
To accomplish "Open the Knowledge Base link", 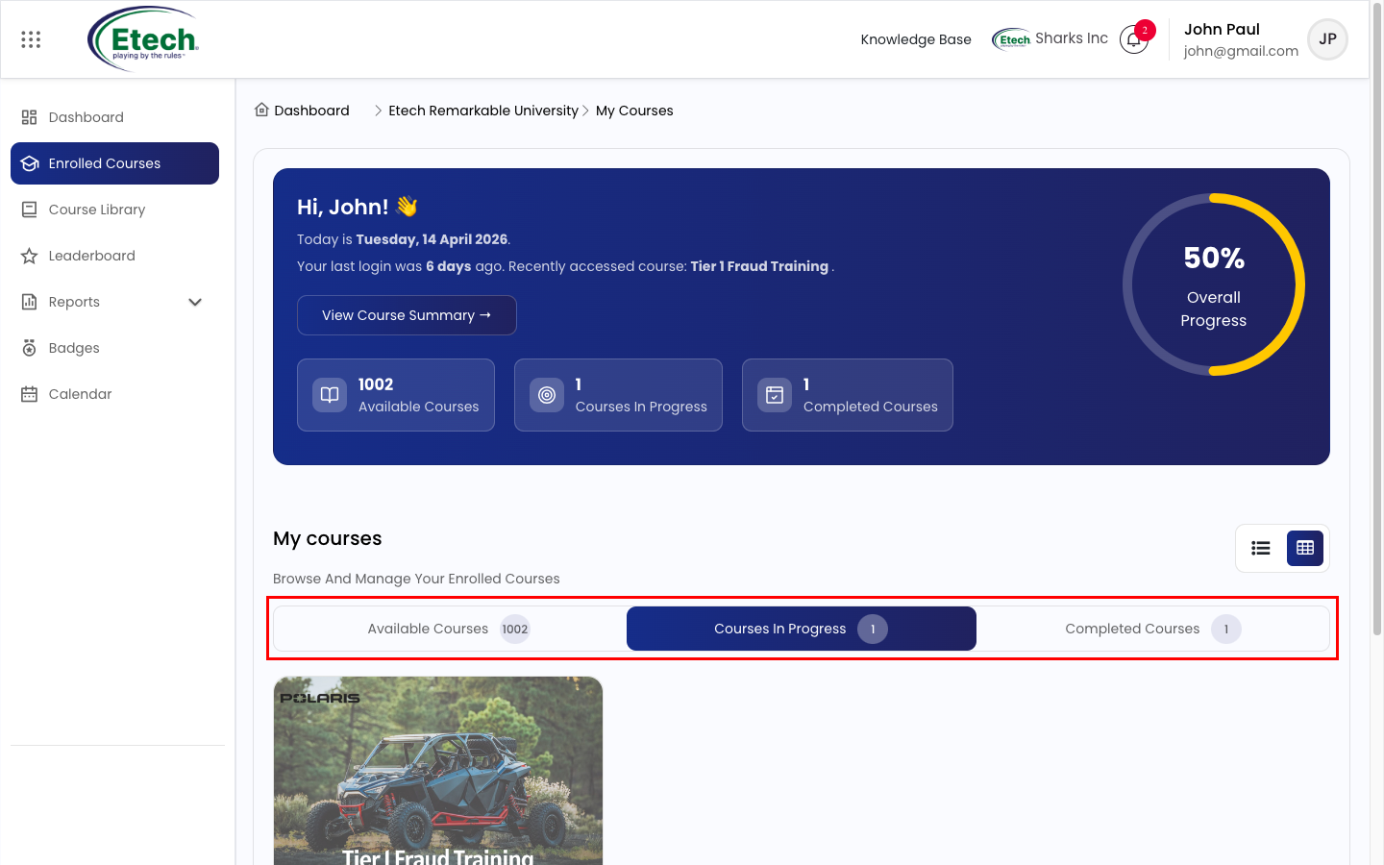I will coord(916,39).
